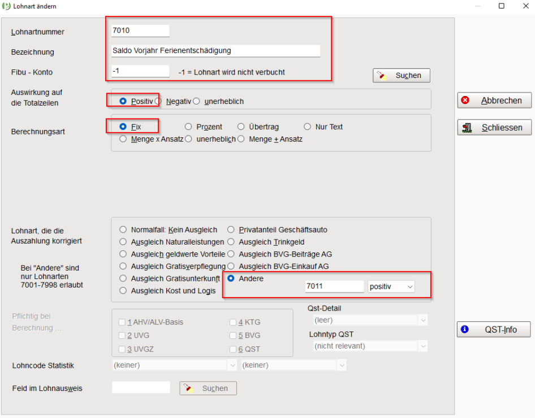The width and height of the screenshot is (535, 418).
Task: Choose Ausgleich Trinkgeld radio button
Action: click(231, 242)
